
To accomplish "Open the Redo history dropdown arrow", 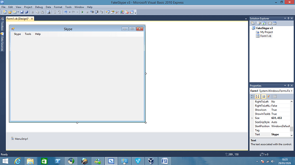I will (x=77, y=12).
